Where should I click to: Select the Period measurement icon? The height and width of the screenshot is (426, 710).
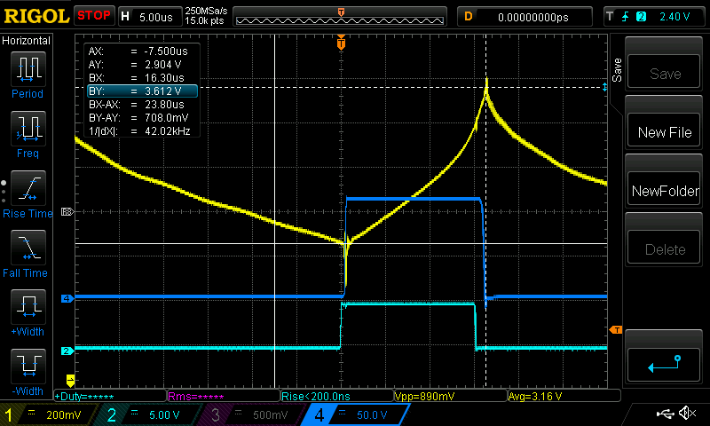click(27, 73)
